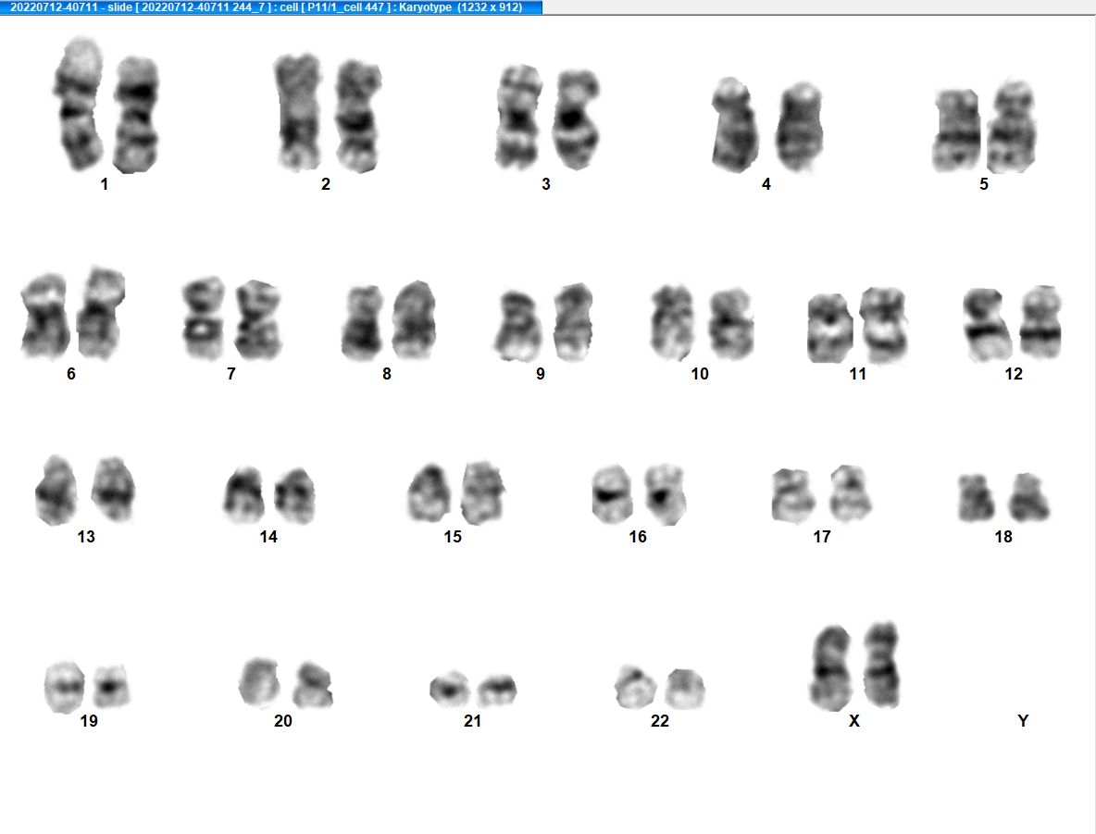1096x834 pixels.
Task: Click the right chromosome in pair 10
Action: (x=731, y=324)
